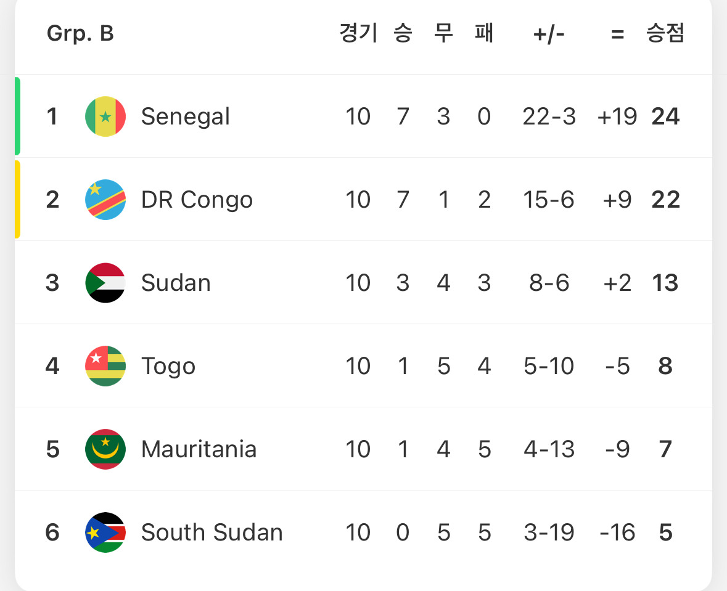
Task: Click Senegal's 24 points value
Action: pos(665,116)
